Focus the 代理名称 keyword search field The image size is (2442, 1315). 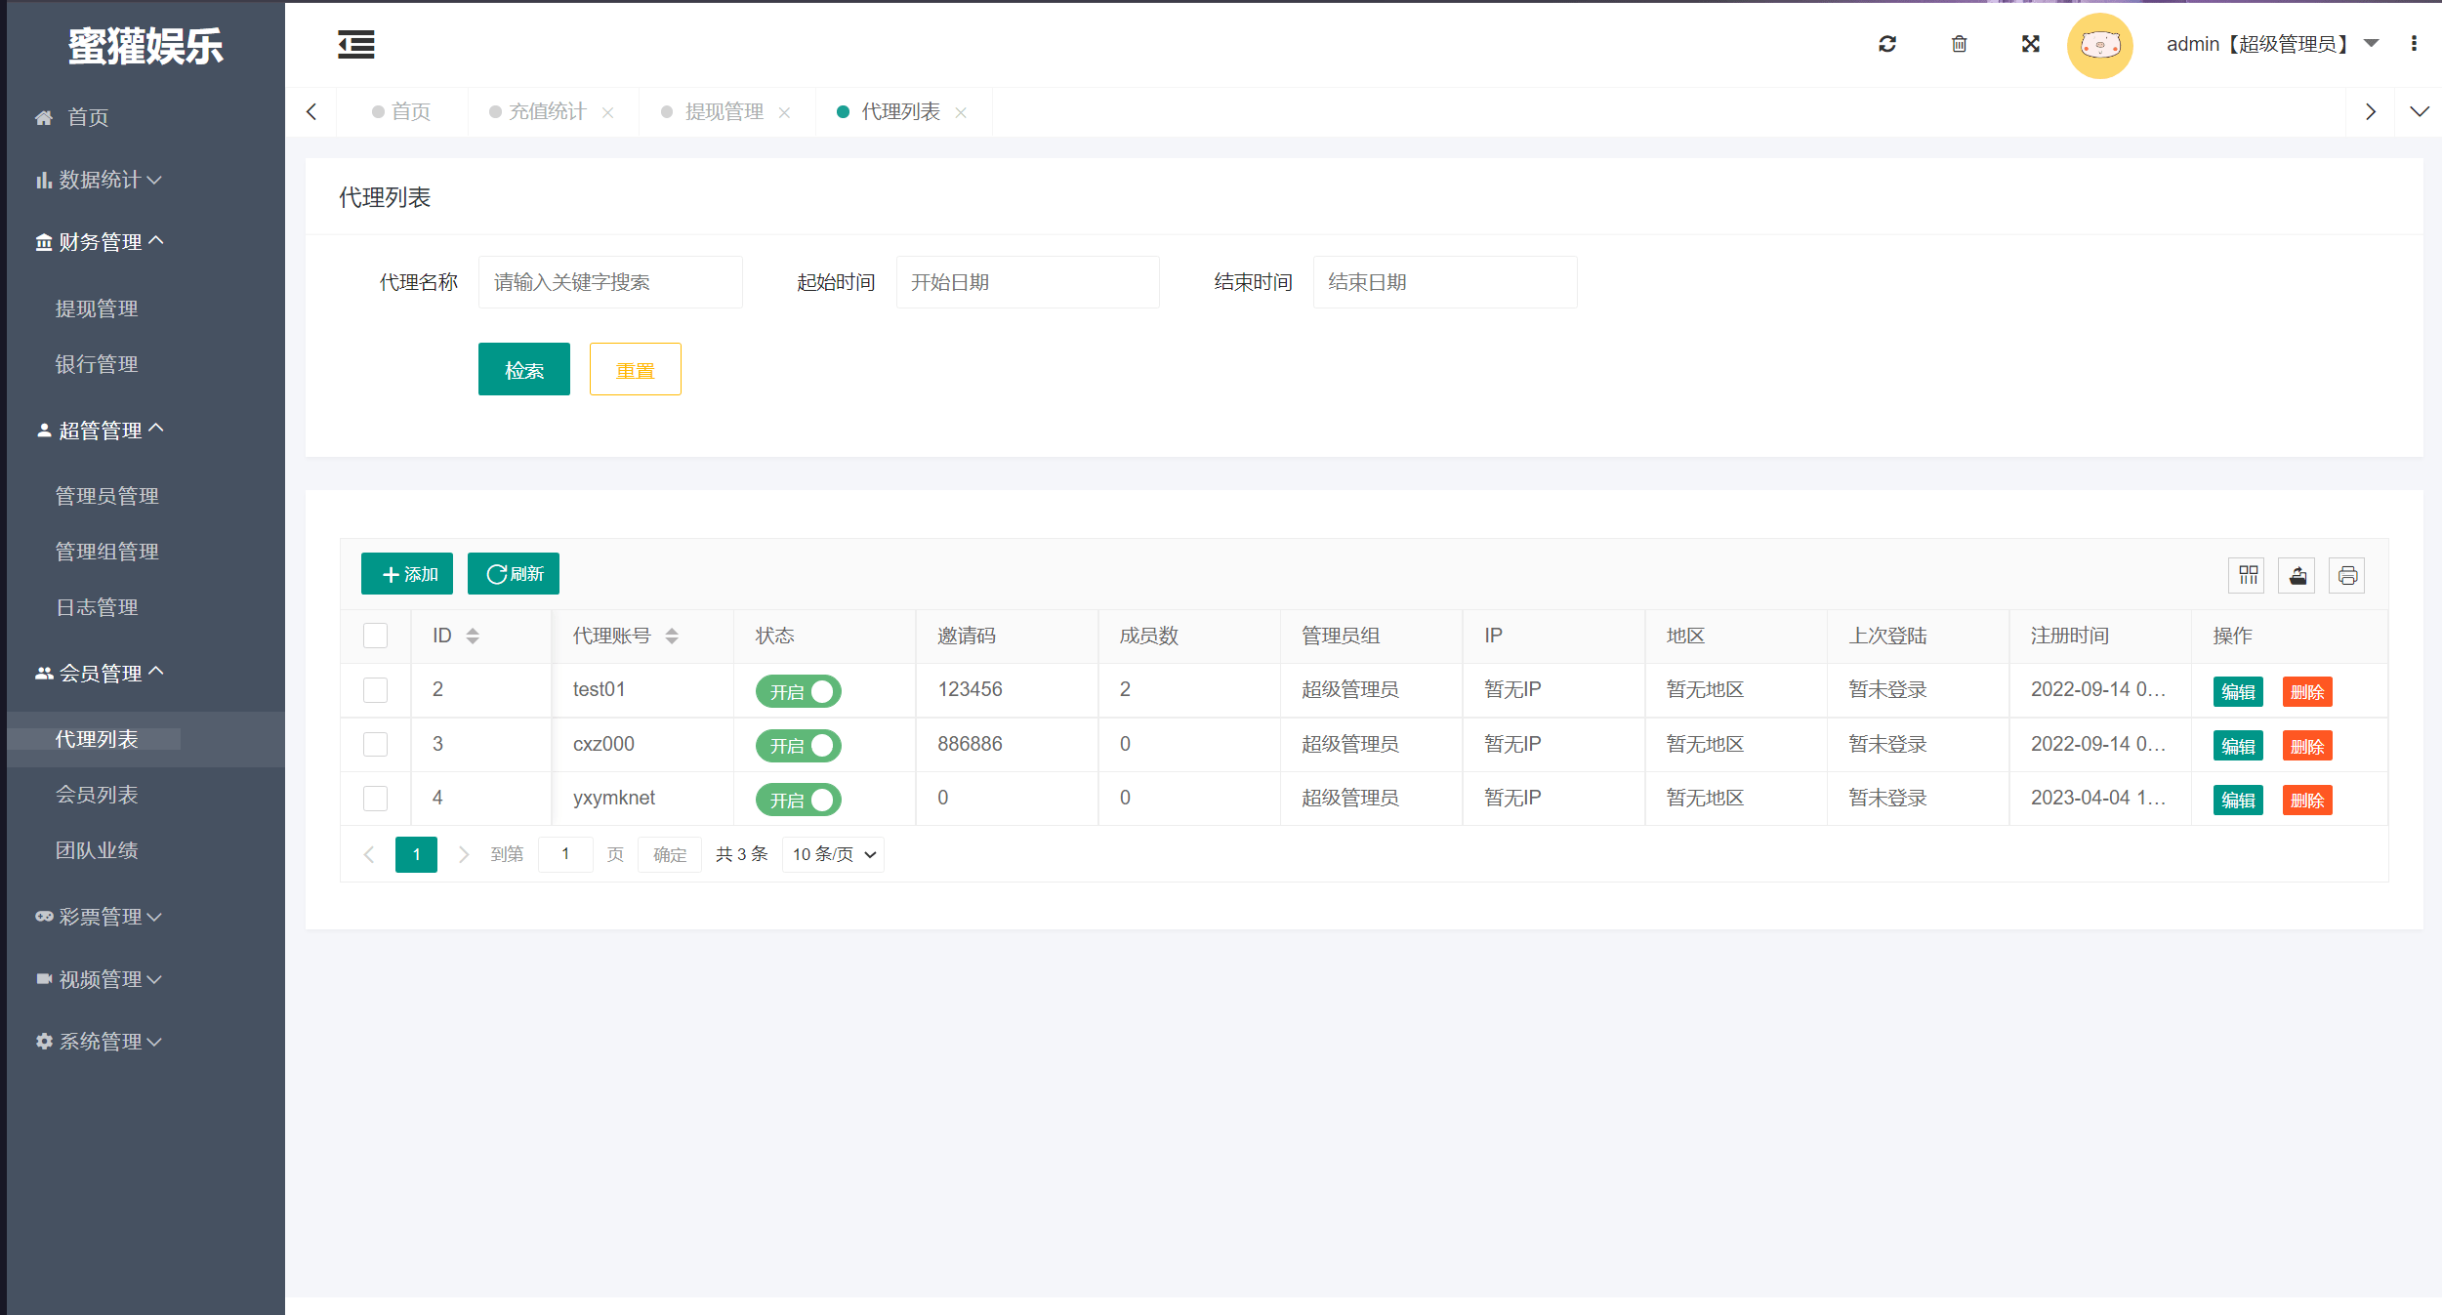point(610,282)
